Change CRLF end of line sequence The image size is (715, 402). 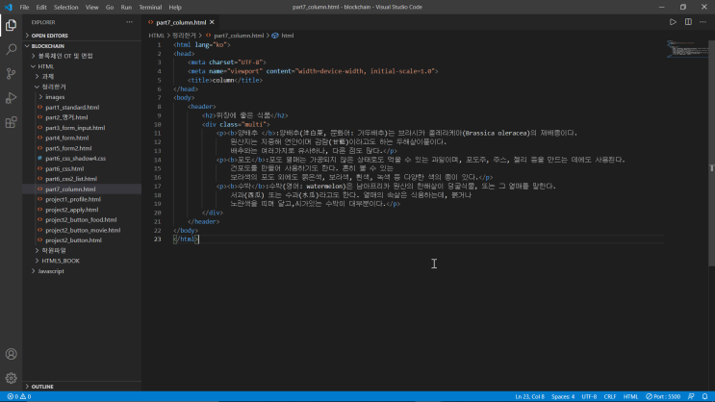point(610,396)
